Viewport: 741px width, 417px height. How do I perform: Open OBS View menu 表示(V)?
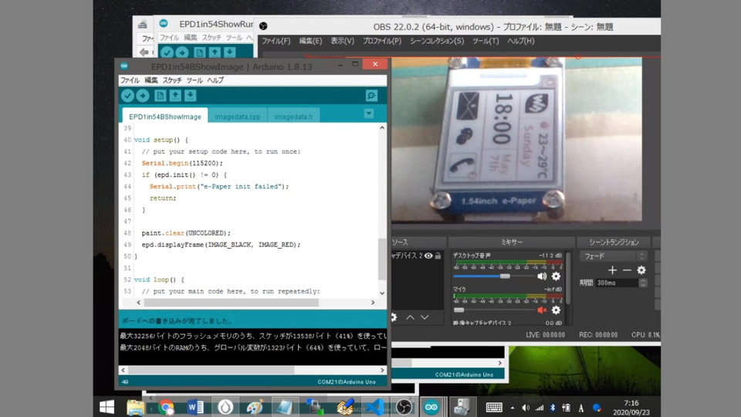coord(342,41)
